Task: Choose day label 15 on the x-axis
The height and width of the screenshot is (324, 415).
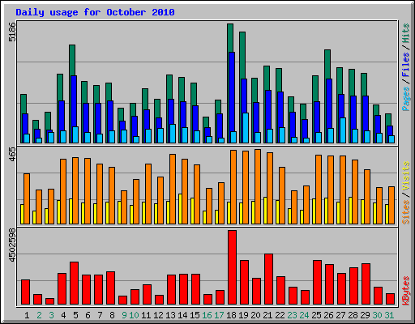Action: pos(195,315)
